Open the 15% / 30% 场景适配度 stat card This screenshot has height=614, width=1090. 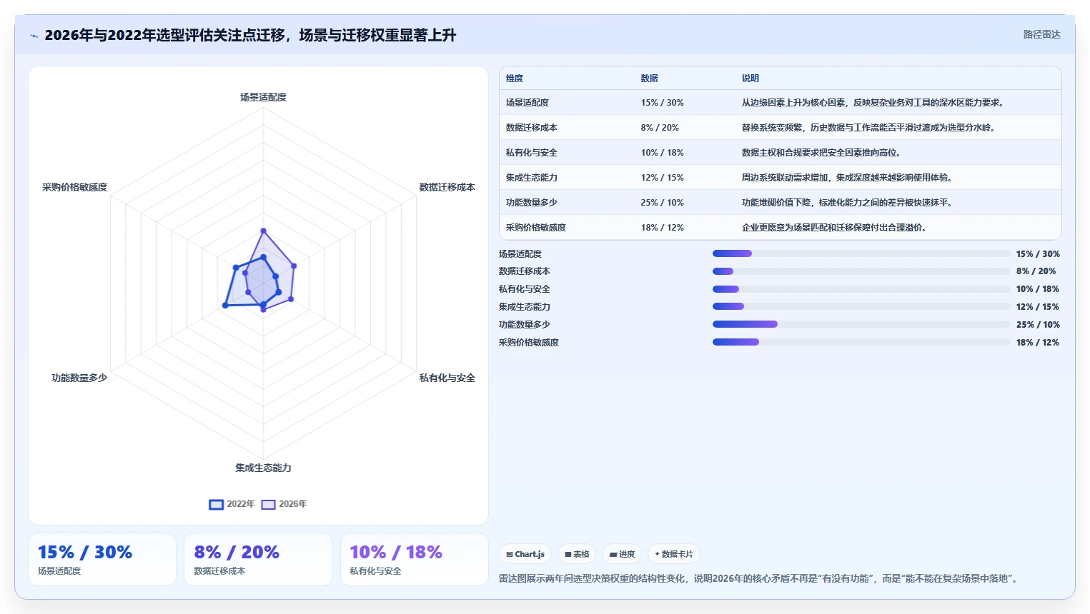coord(102,560)
